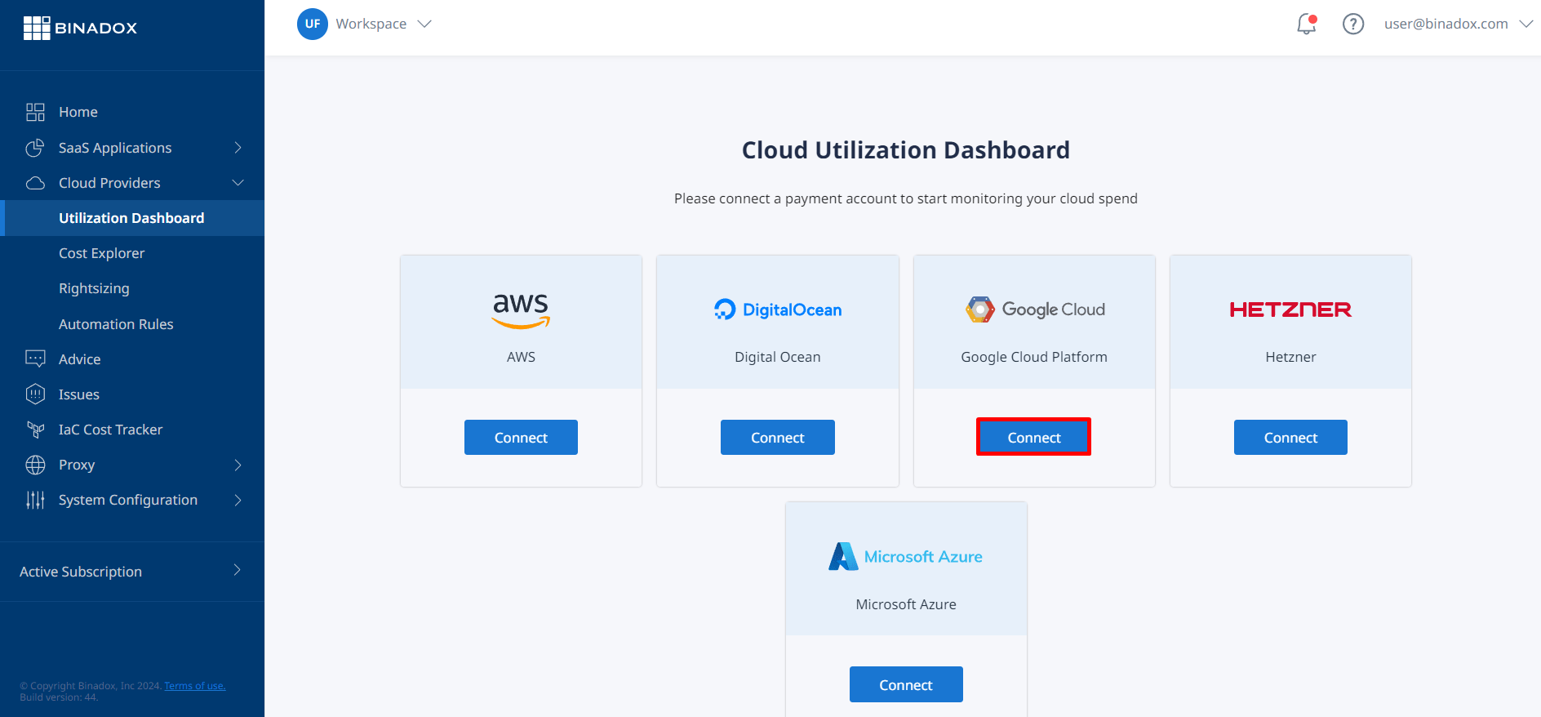The image size is (1541, 717).
Task: Click the AWS card name text
Action: [521, 357]
